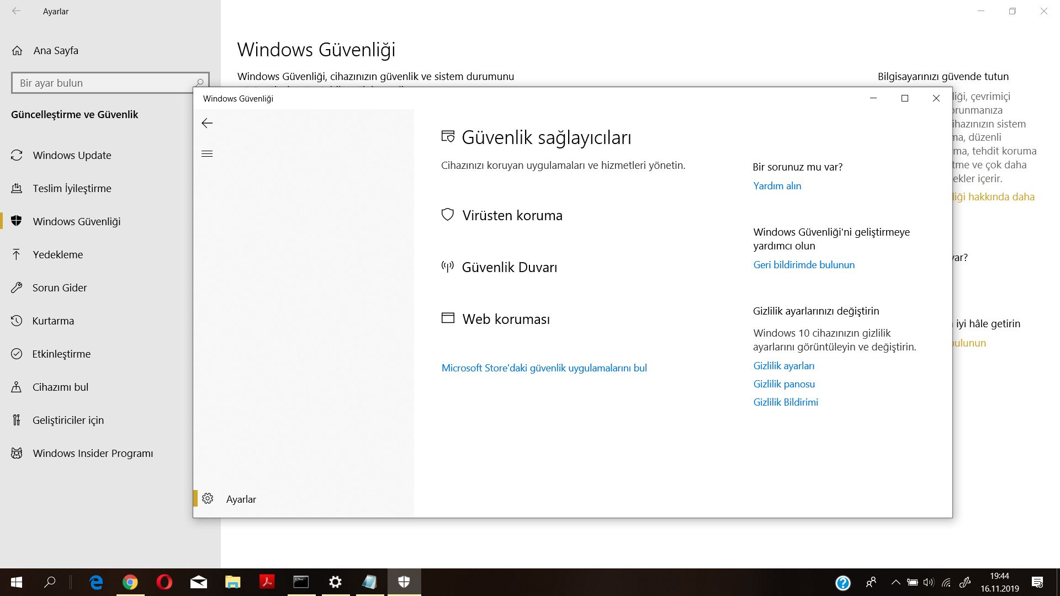This screenshot has width=1060, height=596.
Task: Close the Windows Güvenliği window
Action: click(936, 98)
